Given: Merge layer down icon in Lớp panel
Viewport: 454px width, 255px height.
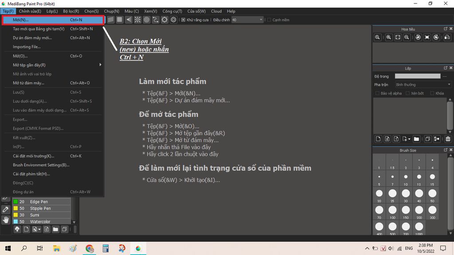Looking at the screenshot, I should coord(437,139).
